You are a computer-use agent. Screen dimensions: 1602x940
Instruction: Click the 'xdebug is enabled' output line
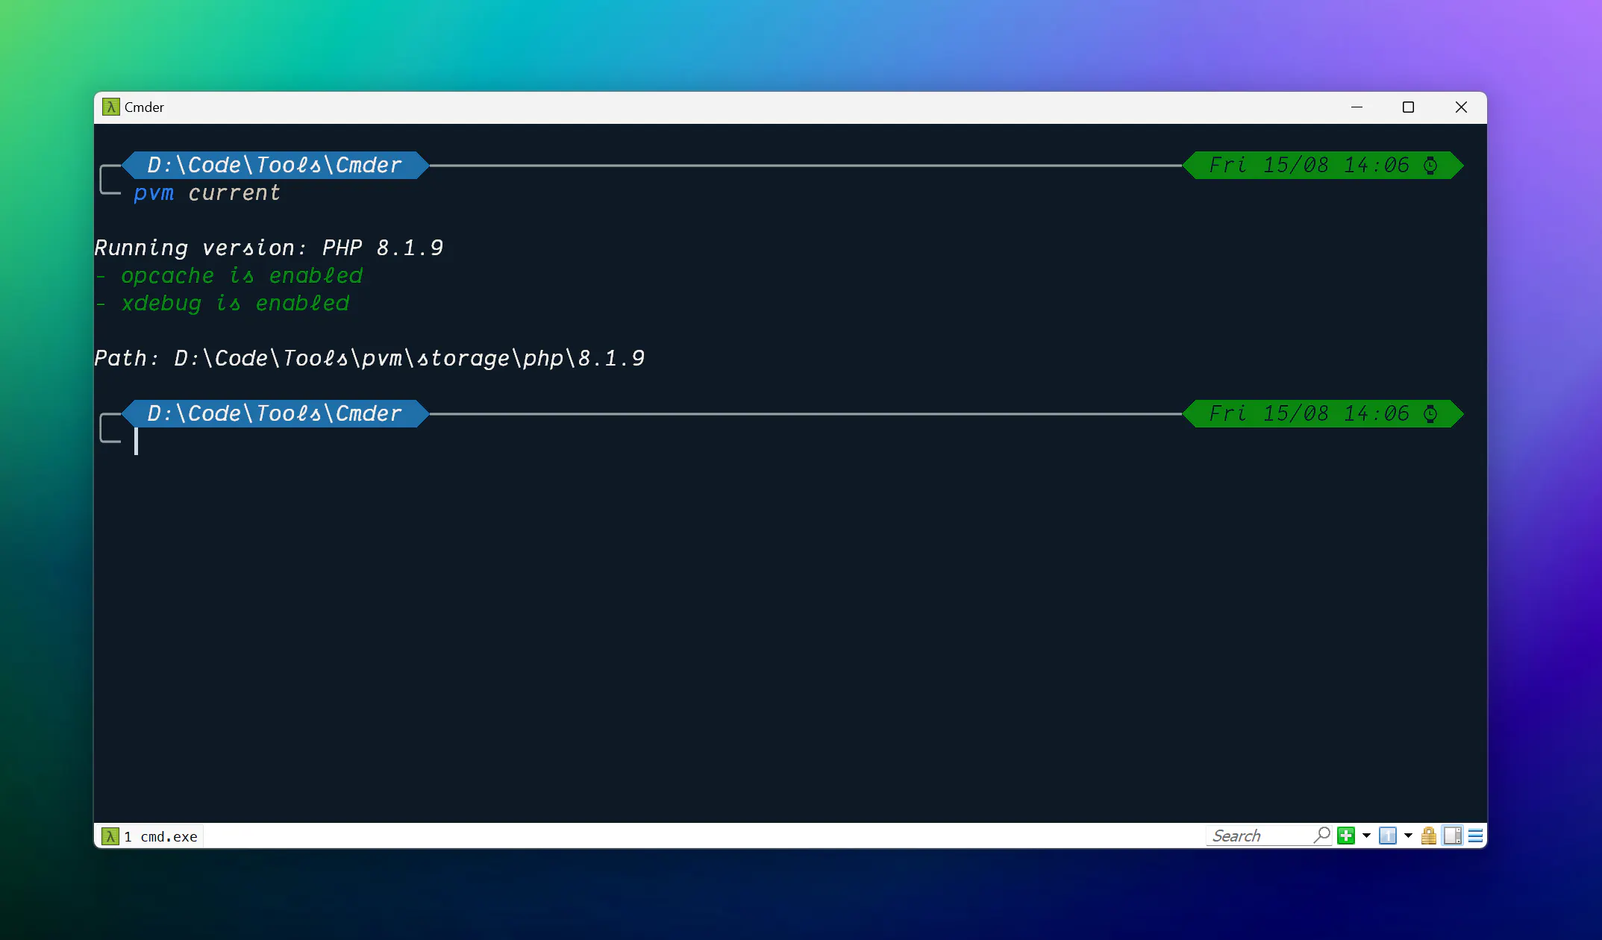[222, 303]
